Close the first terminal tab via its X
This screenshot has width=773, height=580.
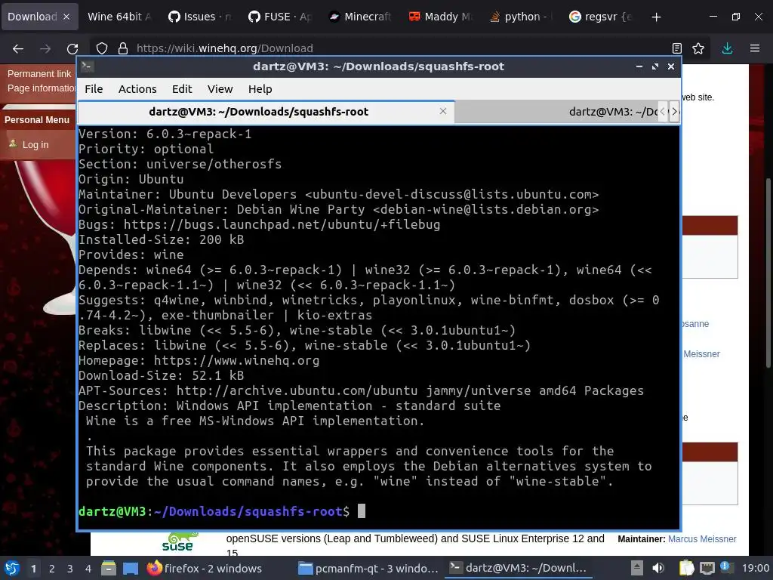point(442,111)
